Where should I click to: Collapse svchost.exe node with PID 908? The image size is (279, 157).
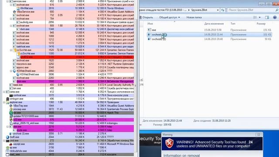[11, 26]
